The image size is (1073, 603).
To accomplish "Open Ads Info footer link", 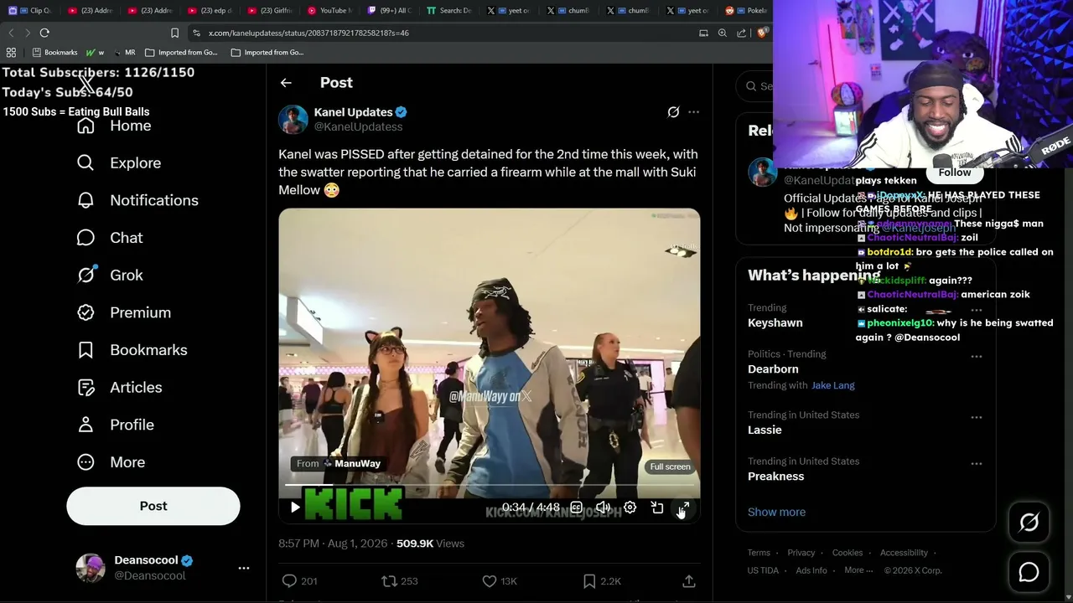I will (811, 570).
